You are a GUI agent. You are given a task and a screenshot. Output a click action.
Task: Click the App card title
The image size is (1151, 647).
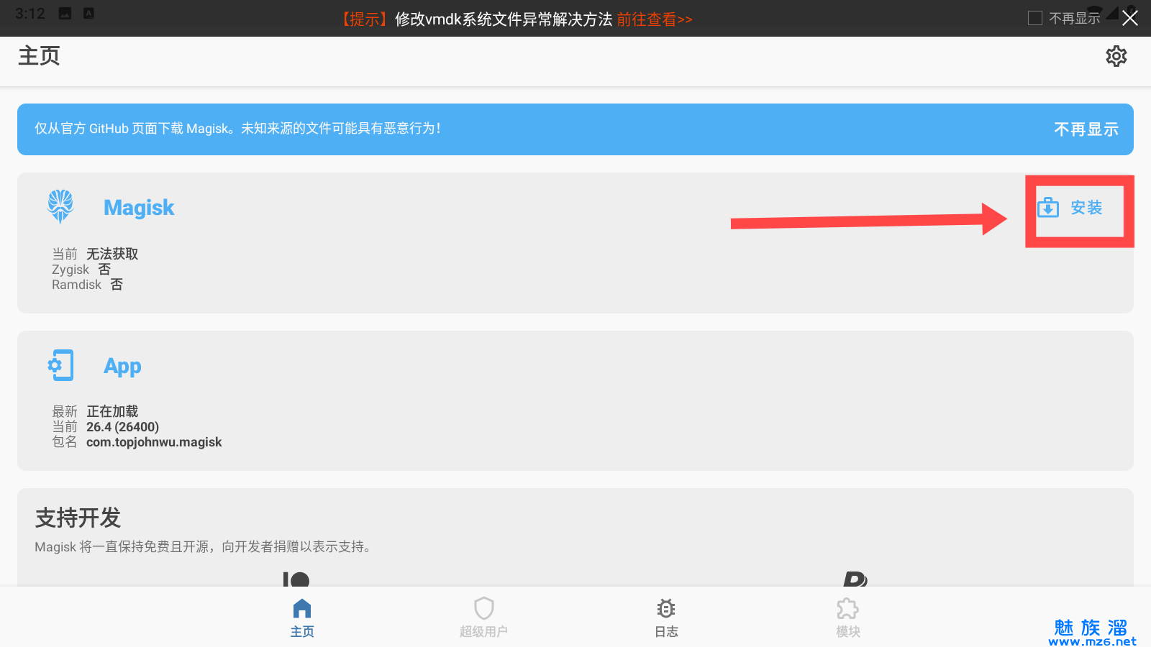122,366
